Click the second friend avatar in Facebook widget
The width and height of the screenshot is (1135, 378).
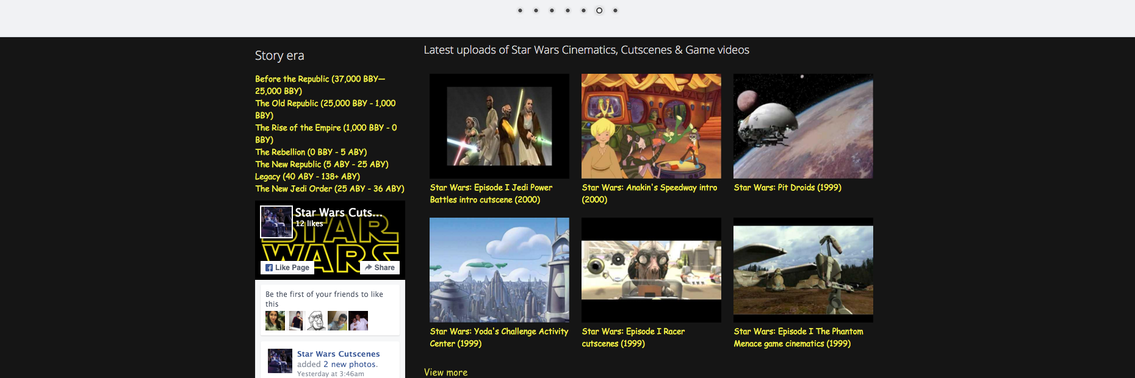(x=296, y=321)
